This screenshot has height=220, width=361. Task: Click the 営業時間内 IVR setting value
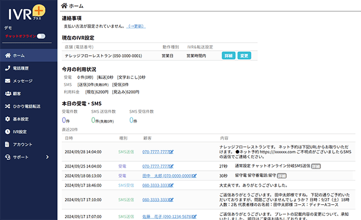(x=196, y=56)
